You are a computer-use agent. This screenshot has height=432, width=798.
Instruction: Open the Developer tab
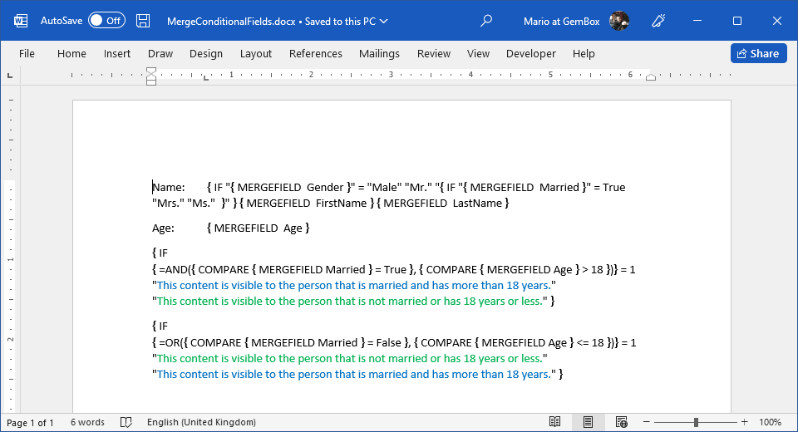point(531,53)
